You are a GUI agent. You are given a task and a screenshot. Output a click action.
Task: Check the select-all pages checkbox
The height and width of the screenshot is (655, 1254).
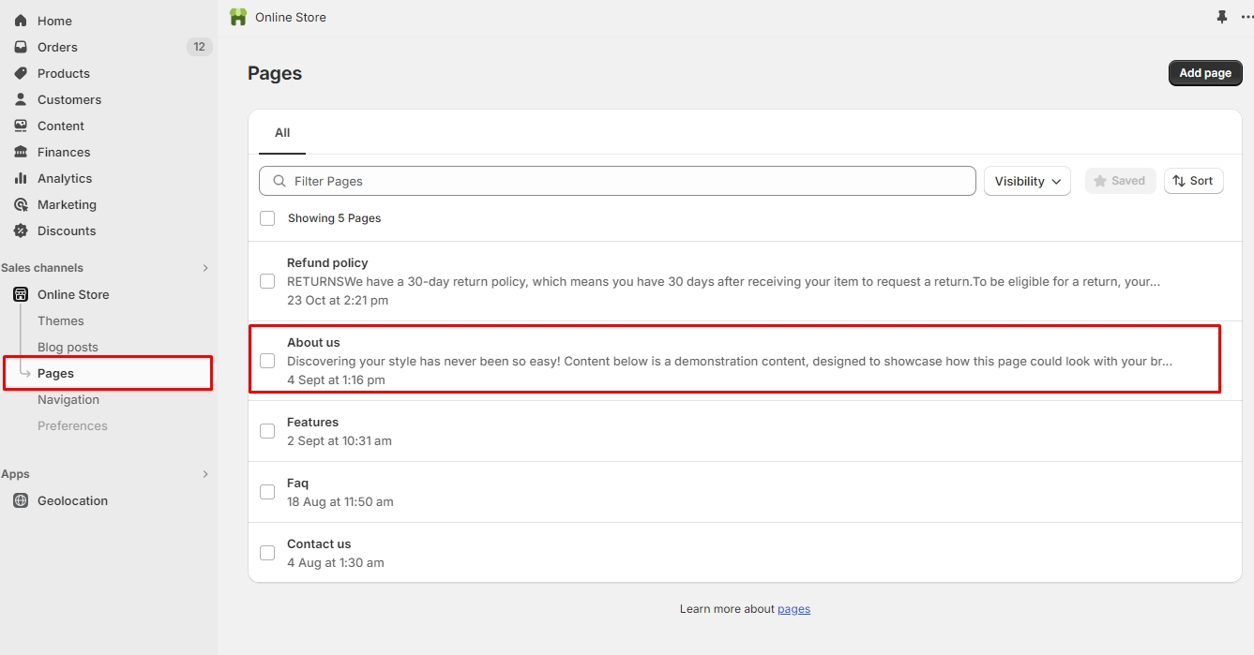267,218
